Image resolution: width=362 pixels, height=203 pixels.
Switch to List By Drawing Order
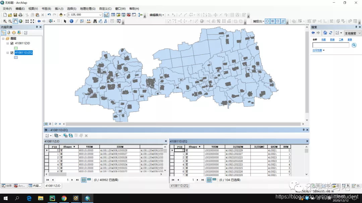(3, 33)
